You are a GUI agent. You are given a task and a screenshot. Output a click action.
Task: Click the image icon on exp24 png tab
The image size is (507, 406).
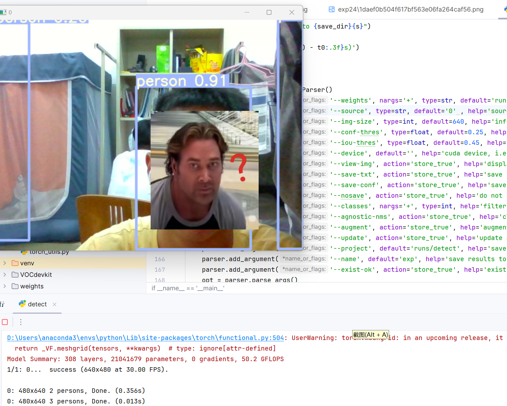pyautogui.click(x=332, y=10)
